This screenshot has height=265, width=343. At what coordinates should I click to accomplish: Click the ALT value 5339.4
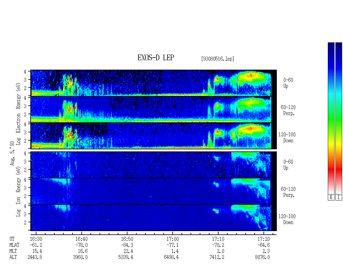click(126, 257)
